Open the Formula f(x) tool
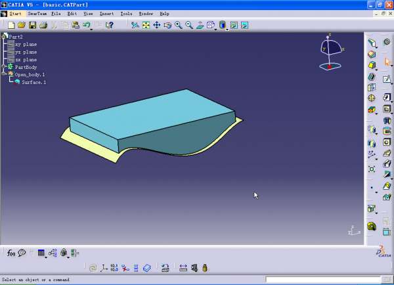 pyautogui.click(x=11, y=253)
